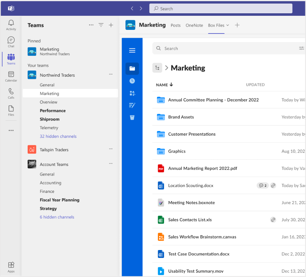Image resolution: width=306 pixels, height=277 pixels.
Task: Open the Brand Assets folder
Action: coord(181,117)
